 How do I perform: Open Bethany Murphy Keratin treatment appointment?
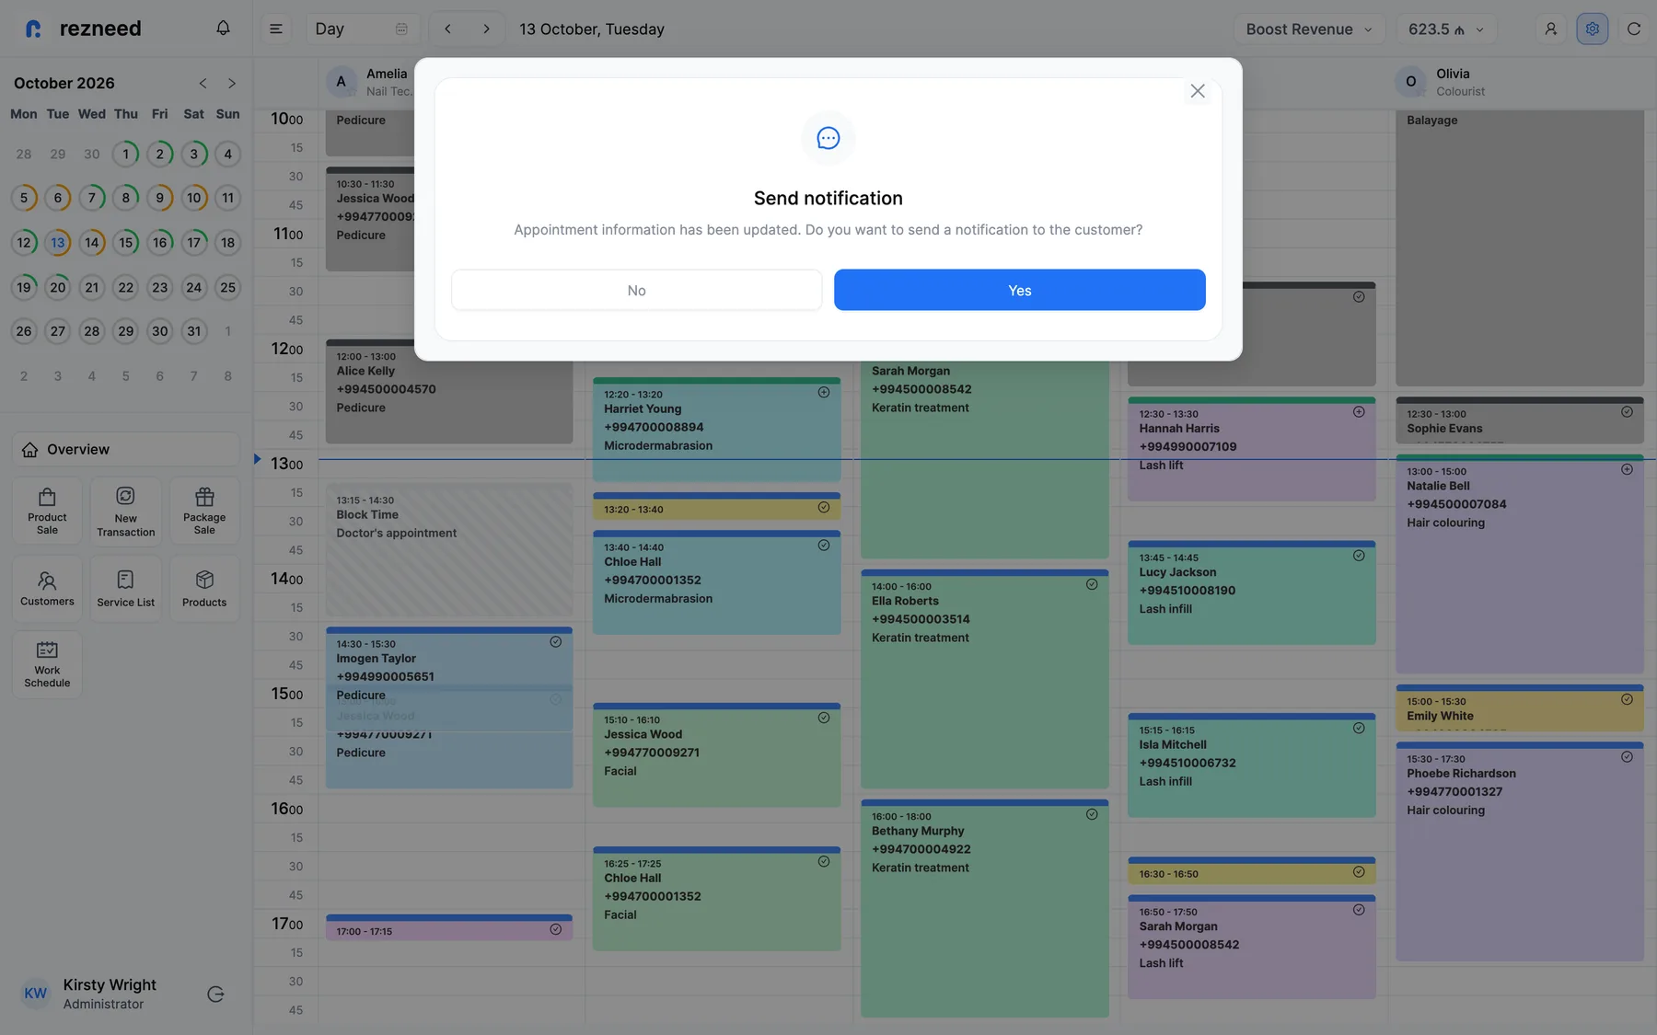984,908
